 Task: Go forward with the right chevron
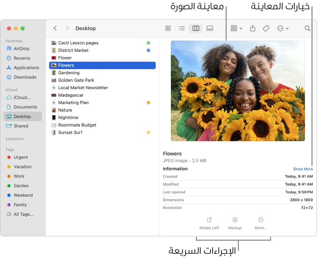(67, 28)
